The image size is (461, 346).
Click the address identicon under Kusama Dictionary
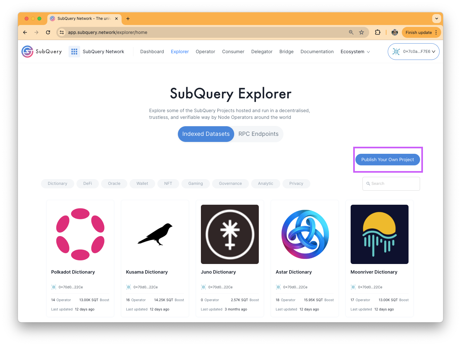coord(129,287)
